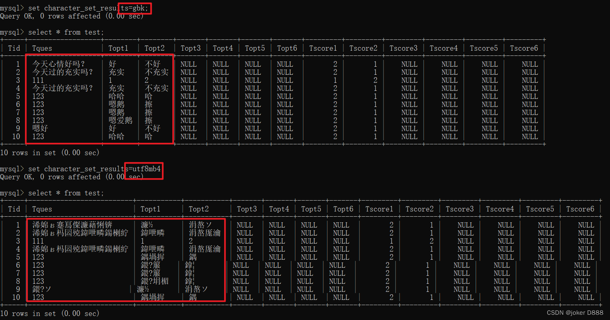Click the highlighted text "=utf8mb4"

click(144, 169)
